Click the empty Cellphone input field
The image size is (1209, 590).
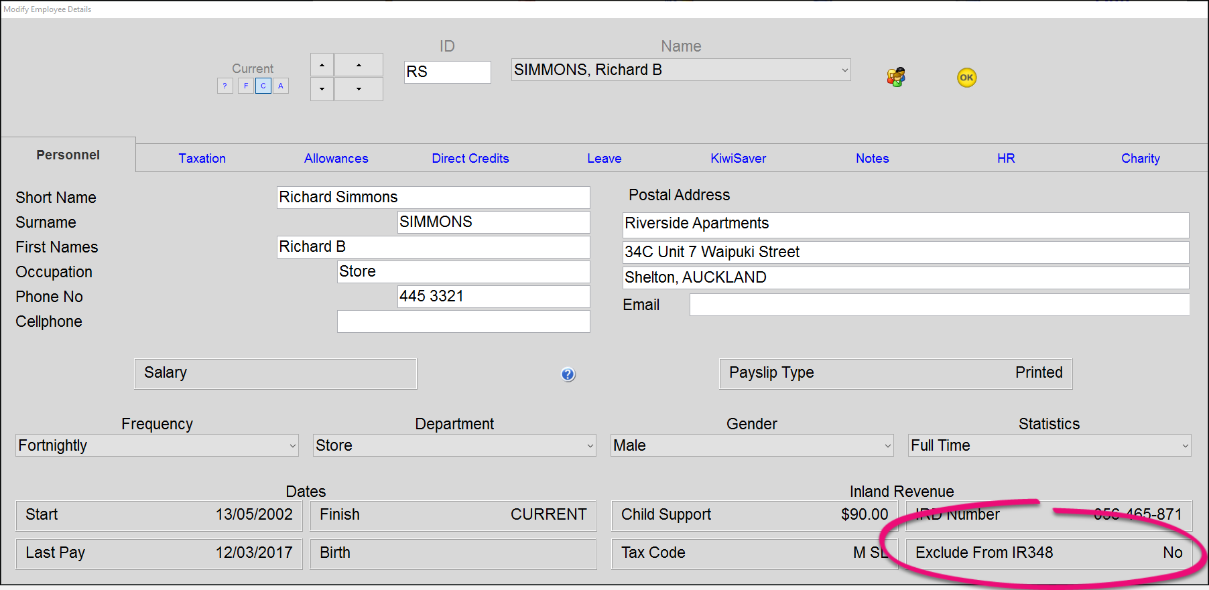[464, 321]
